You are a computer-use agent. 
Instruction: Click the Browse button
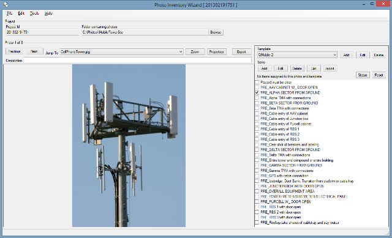click(216, 32)
